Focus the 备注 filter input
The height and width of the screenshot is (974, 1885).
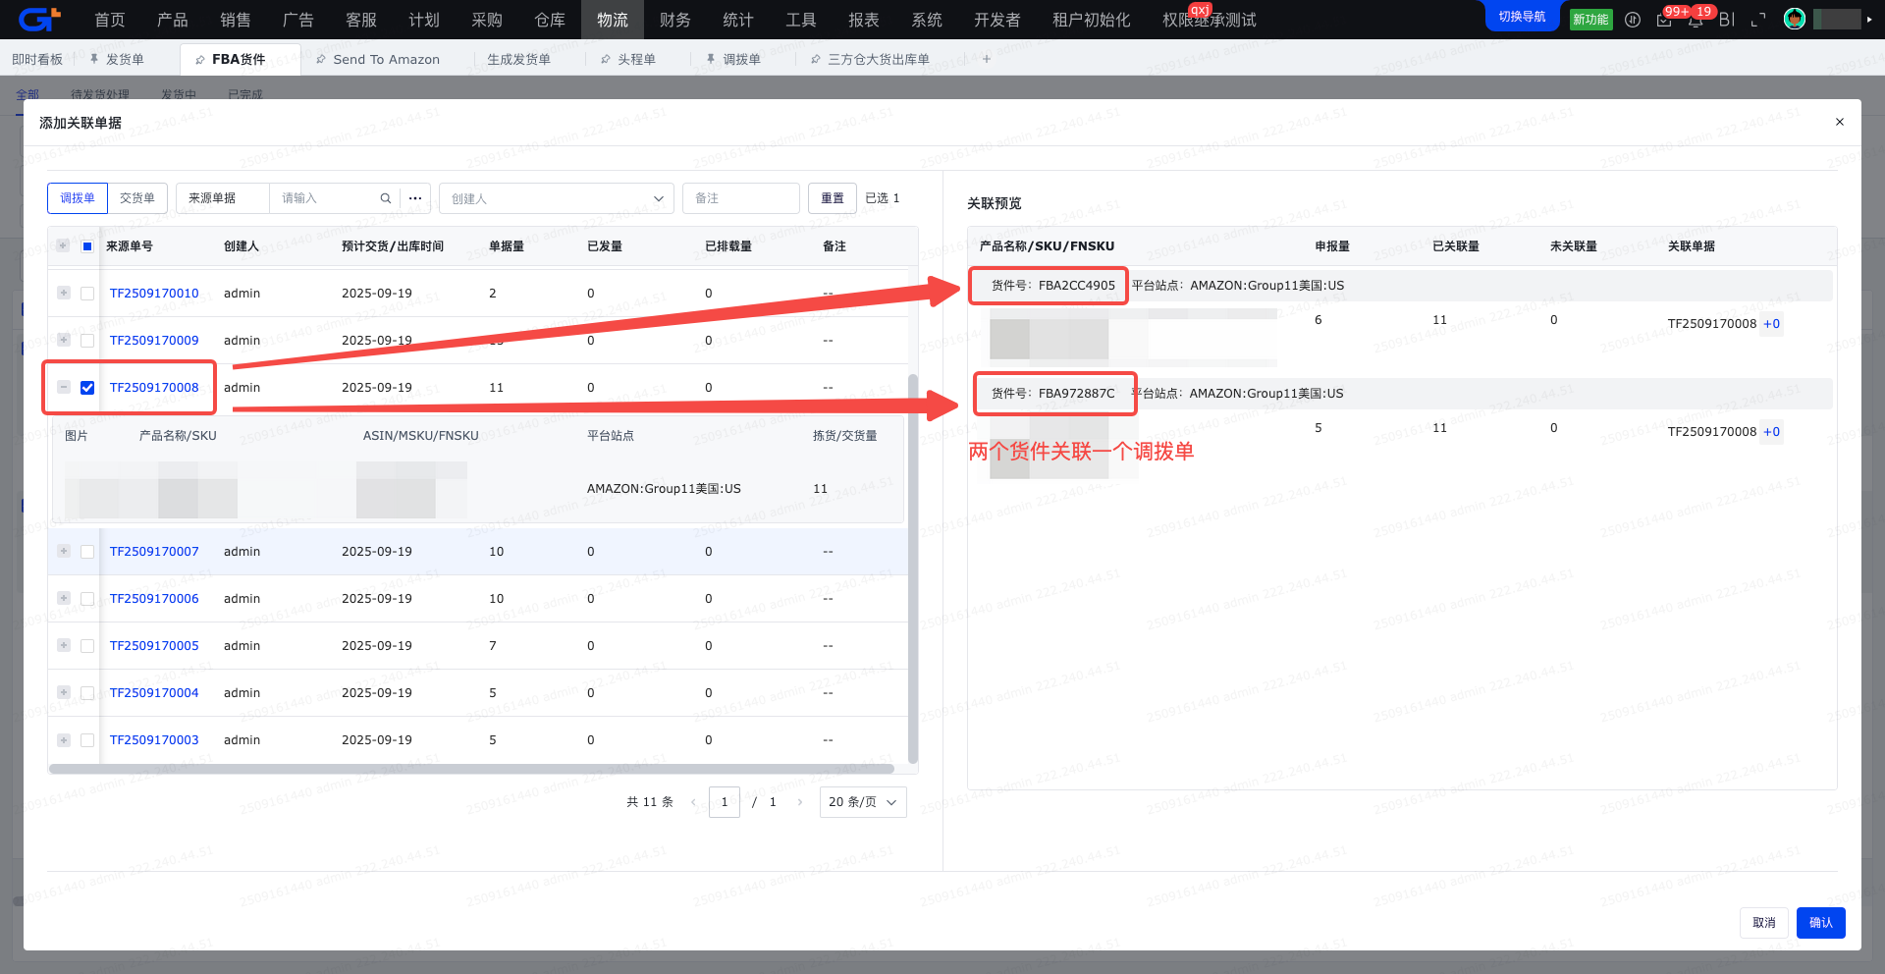741,198
